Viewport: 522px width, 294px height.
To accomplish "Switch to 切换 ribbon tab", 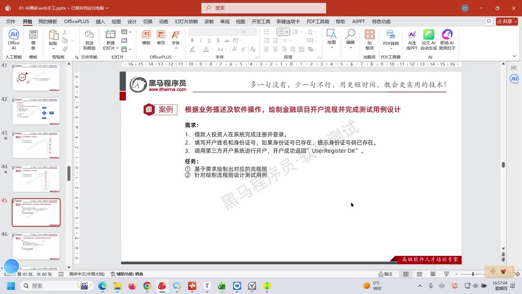I will (x=148, y=22).
